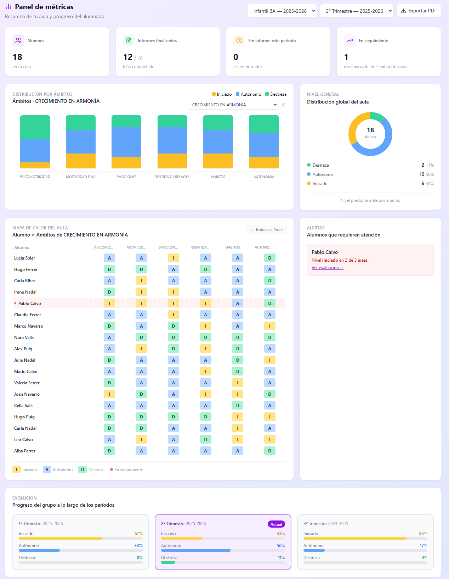Expand the CRECIMIENTO EN ARMONÍA selector
The height and width of the screenshot is (579, 449).
pos(233,105)
